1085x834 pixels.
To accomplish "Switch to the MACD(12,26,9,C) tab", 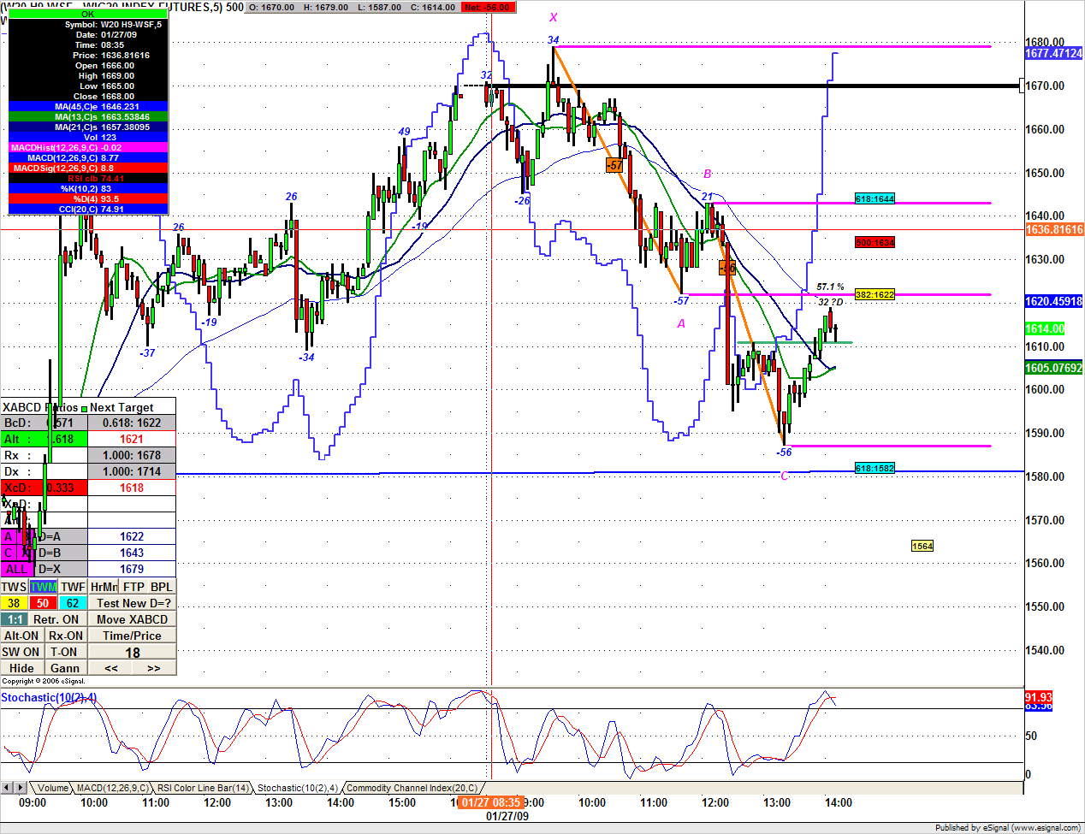I will [x=112, y=788].
